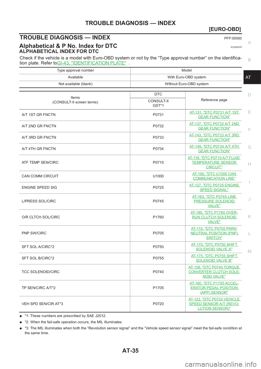Select the L section index tab
Image resolution: width=261 pixels, height=369 pixels.
coord(249,234)
